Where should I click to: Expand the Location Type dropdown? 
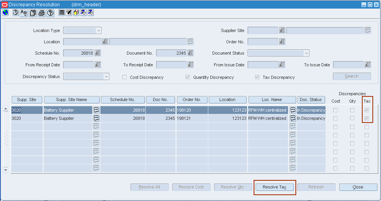tap(98, 30)
